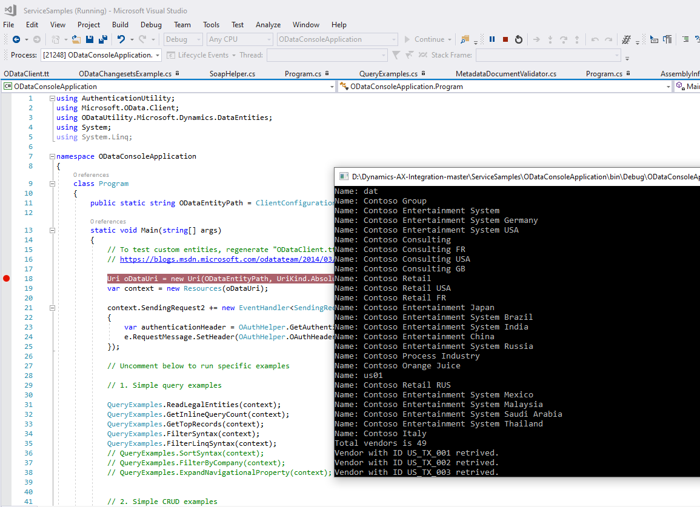The width and height of the screenshot is (700, 507).
Task: Collapse the class Program block
Action: pyautogui.click(x=52, y=184)
